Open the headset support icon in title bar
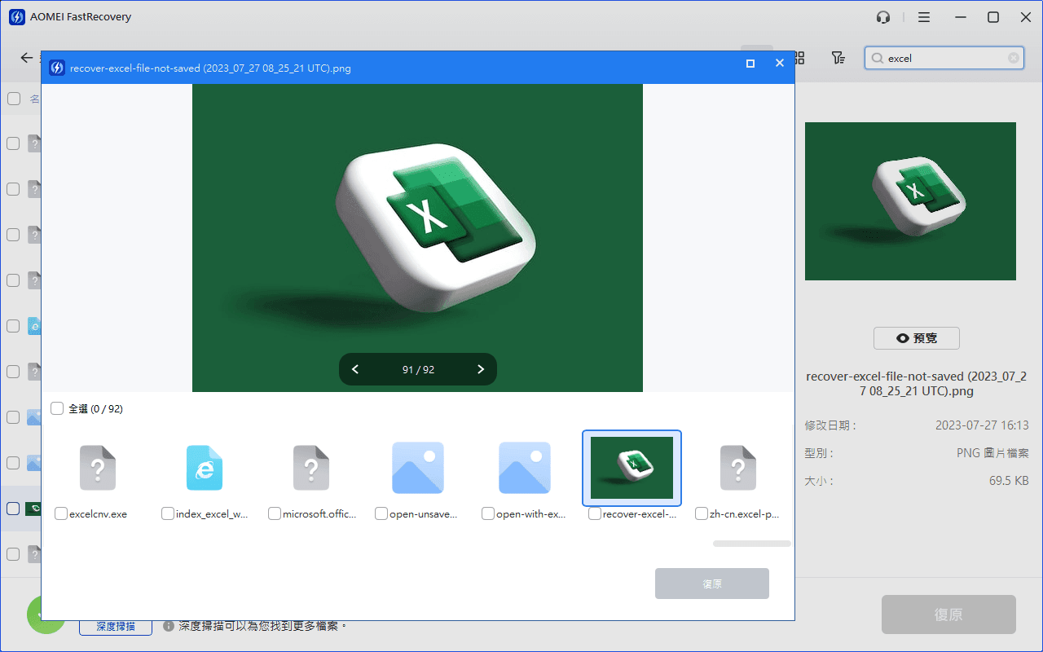The width and height of the screenshot is (1043, 652). click(x=883, y=17)
